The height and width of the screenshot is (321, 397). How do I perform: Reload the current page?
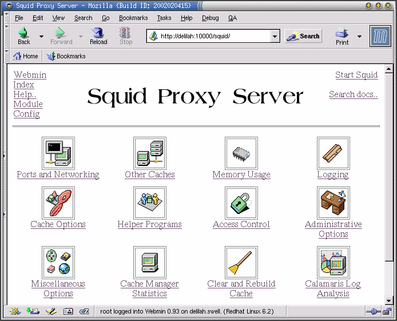click(98, 36)
